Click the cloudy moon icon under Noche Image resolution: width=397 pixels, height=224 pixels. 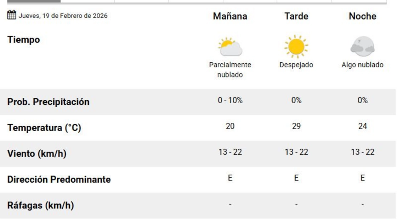pos(362,47)
